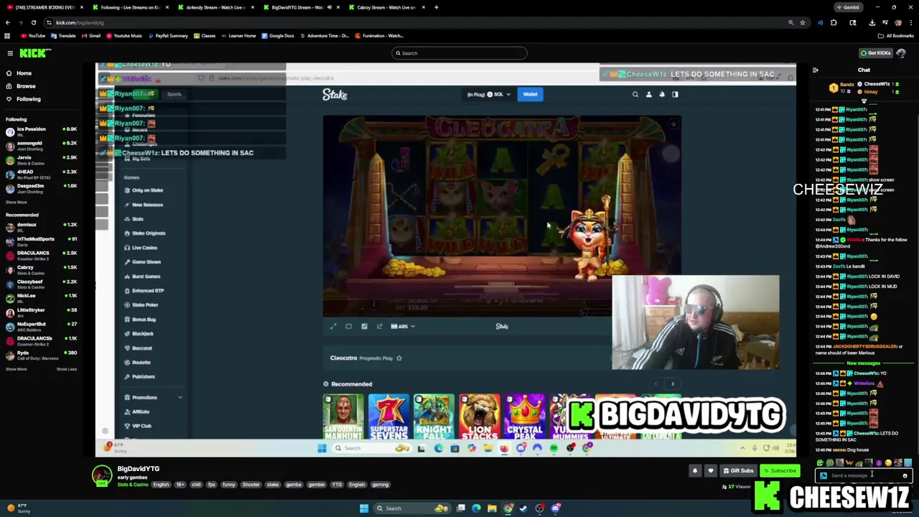
Task: Open Ice Poseidon's channel from Following list
Action: 41,131
